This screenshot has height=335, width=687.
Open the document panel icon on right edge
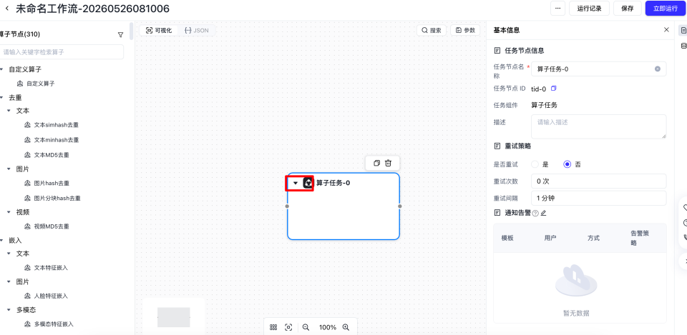(x=683, y=30)
